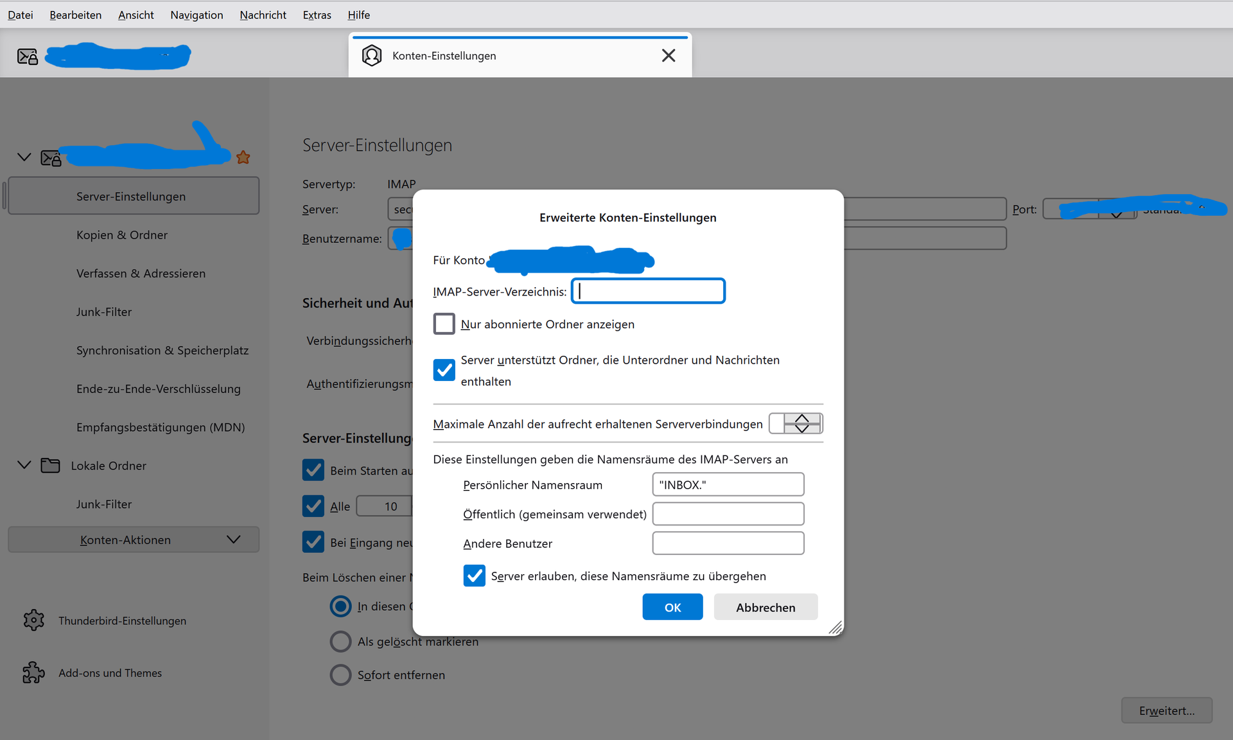Open the Konten-Aktionen dropdown
Viewport: 1233px width, 740px height.
pos(134,540)
